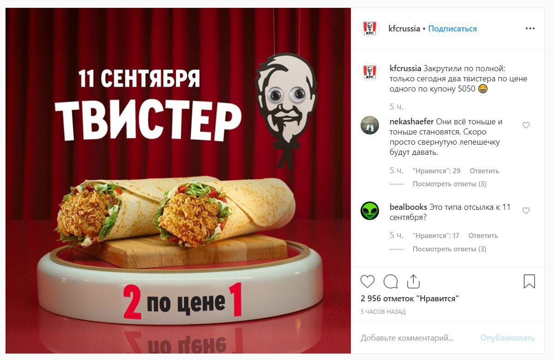Image resolution: width=554 pixels, height=360 pixels.
Task: Reply to nekashaefer's comment with Ответить
Action: (x=484, y=171)
